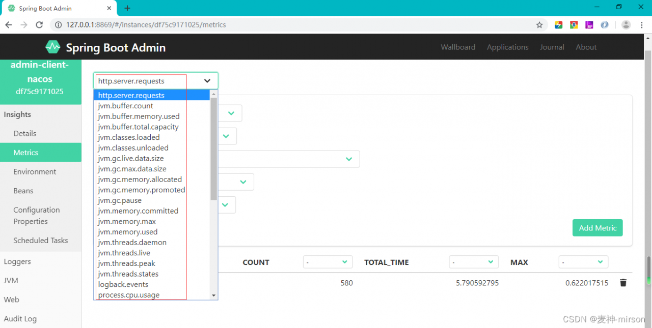Expand the fifth tag filter dropdown
This screenshot has width=652, height=328.
226,205
